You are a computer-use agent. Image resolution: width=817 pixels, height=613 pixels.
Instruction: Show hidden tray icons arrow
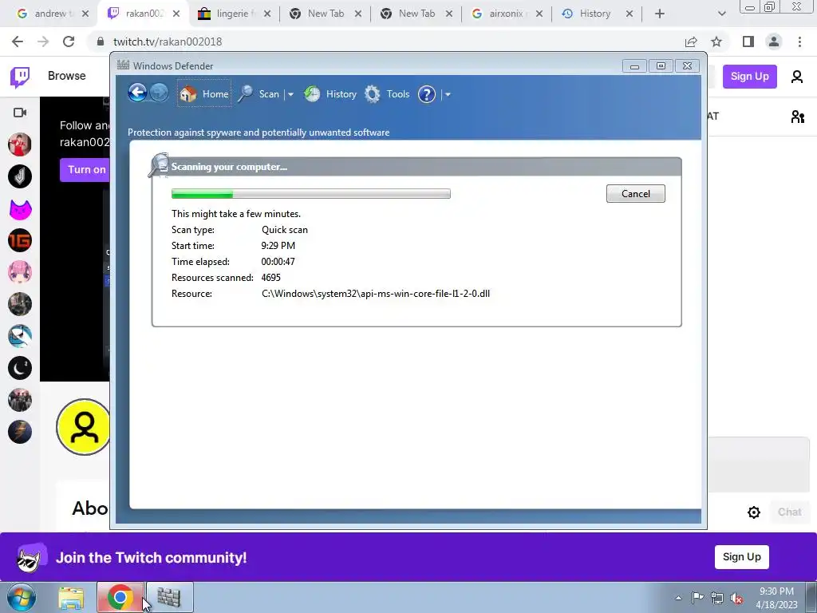(x=678, y=598)
